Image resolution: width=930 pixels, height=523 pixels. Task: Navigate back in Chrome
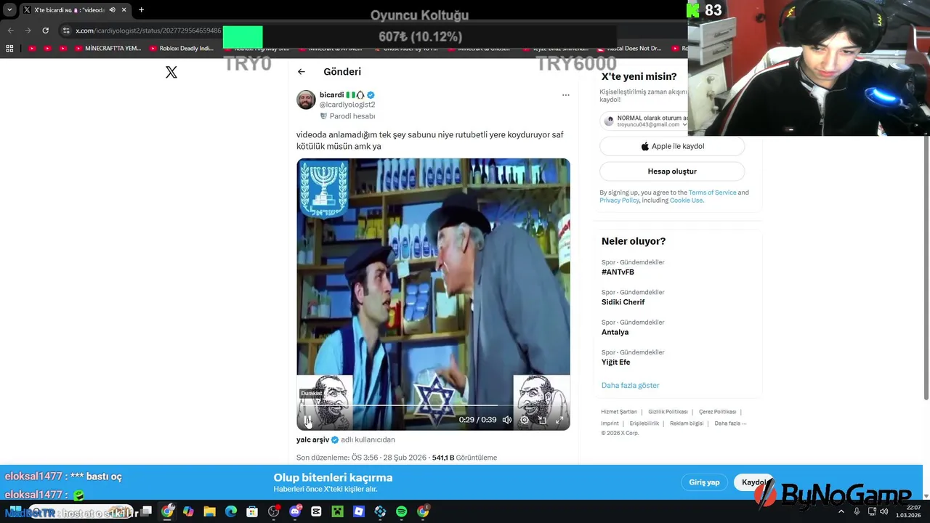coord(10,31)
